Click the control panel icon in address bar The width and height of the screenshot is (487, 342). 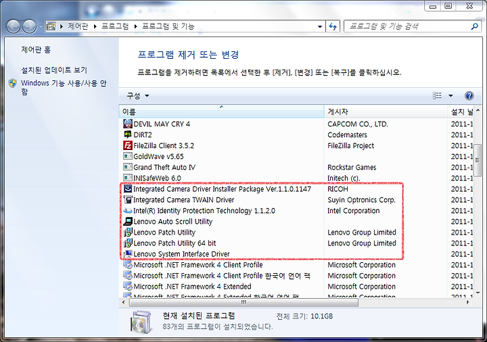[x=51, y=26]
